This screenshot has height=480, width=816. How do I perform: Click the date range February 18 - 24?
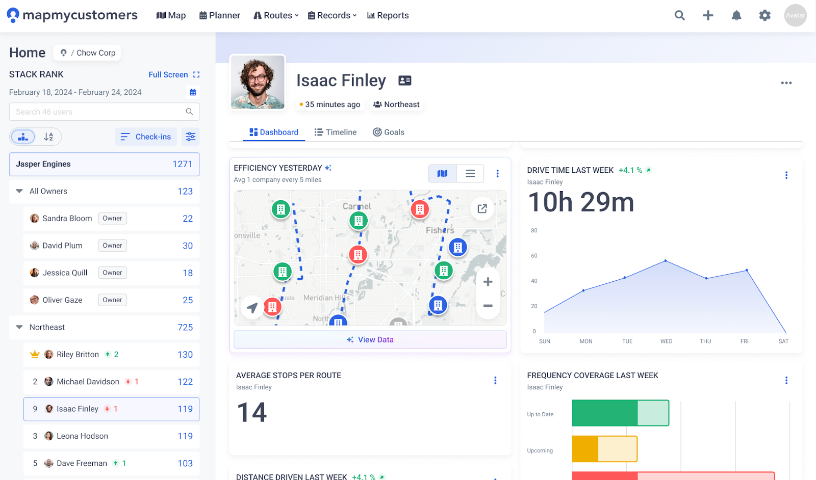pos(75,92)
